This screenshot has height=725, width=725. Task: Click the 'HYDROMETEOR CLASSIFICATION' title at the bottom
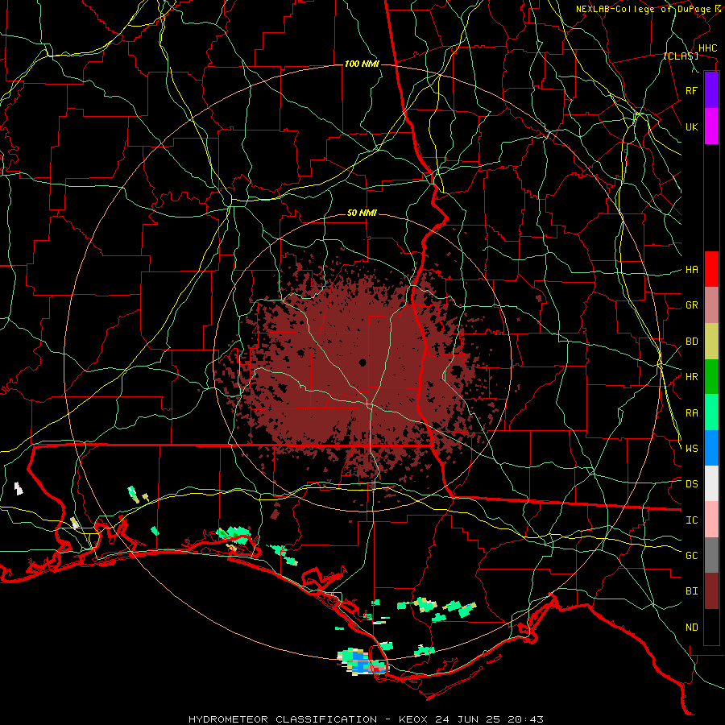point(282,719)
